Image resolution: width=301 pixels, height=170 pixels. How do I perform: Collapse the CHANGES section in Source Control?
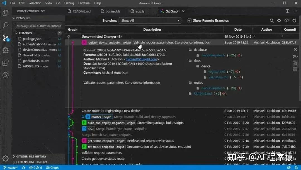click(x=16, y=33)
